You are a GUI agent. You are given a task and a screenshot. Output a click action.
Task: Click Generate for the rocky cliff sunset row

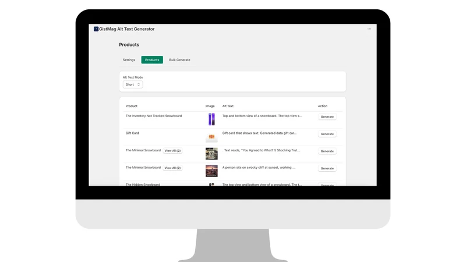(x=327, y=168)
